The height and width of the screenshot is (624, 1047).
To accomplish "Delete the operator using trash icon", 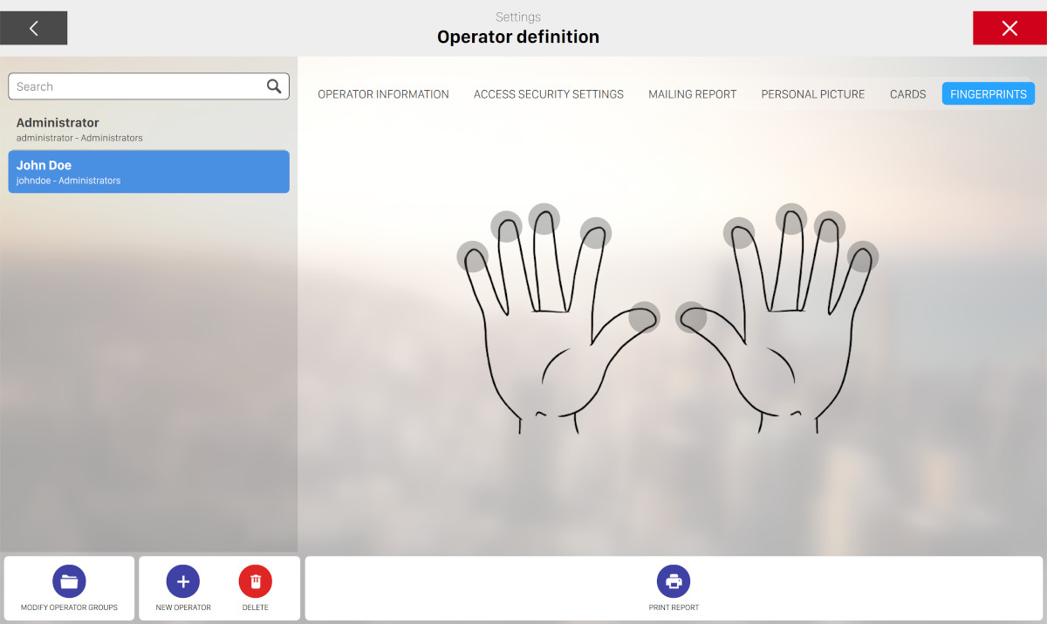I will 256,581.
